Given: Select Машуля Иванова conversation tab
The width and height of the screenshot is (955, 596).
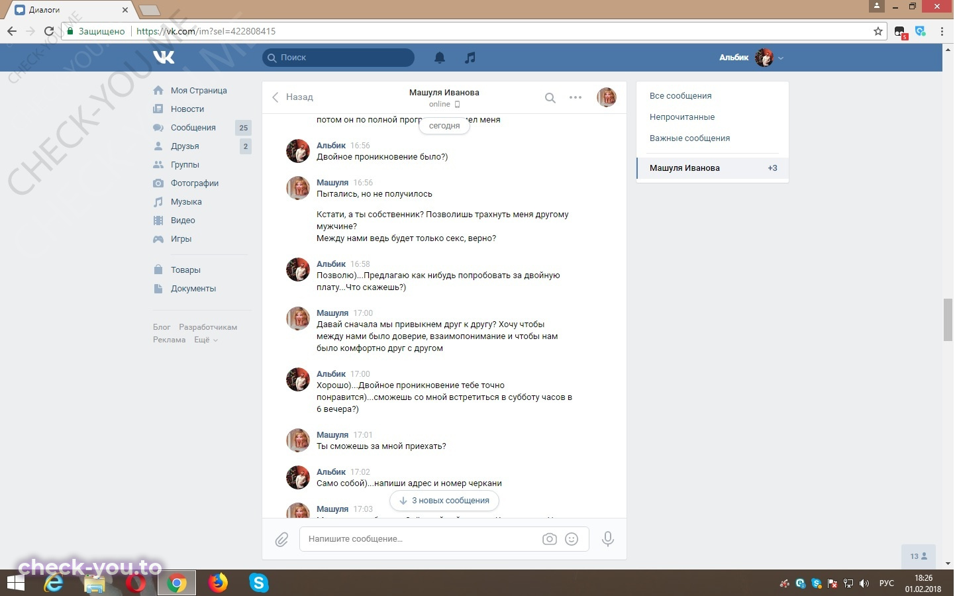Looking at the screenshot, I should (713, 168).
